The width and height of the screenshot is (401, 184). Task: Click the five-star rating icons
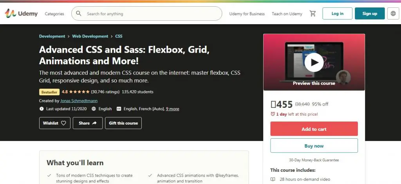79,92
